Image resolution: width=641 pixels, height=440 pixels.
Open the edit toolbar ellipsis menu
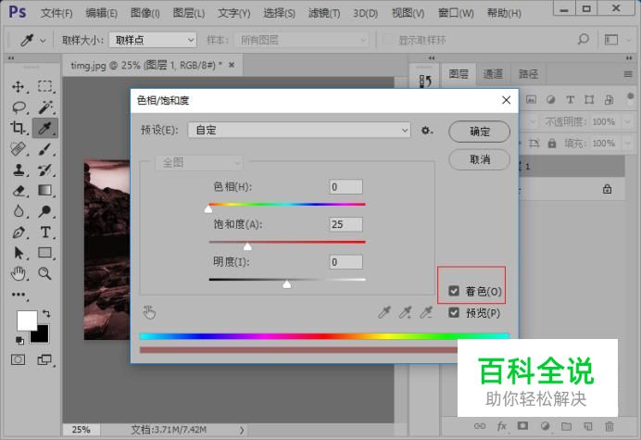click(19, 295)
